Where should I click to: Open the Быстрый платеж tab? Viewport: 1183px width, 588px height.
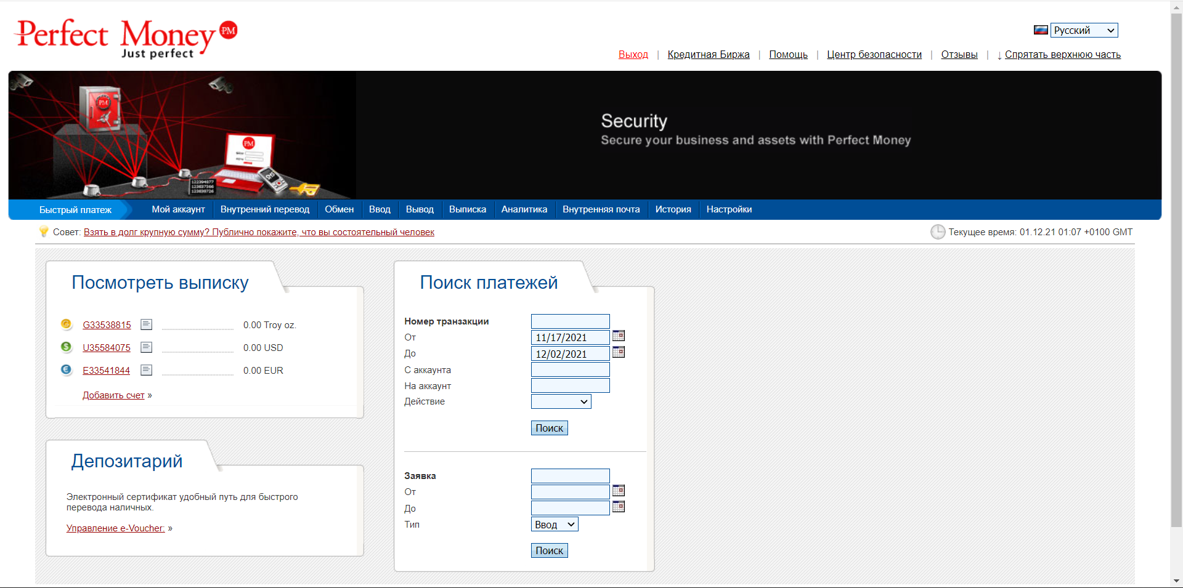point(75,210)
